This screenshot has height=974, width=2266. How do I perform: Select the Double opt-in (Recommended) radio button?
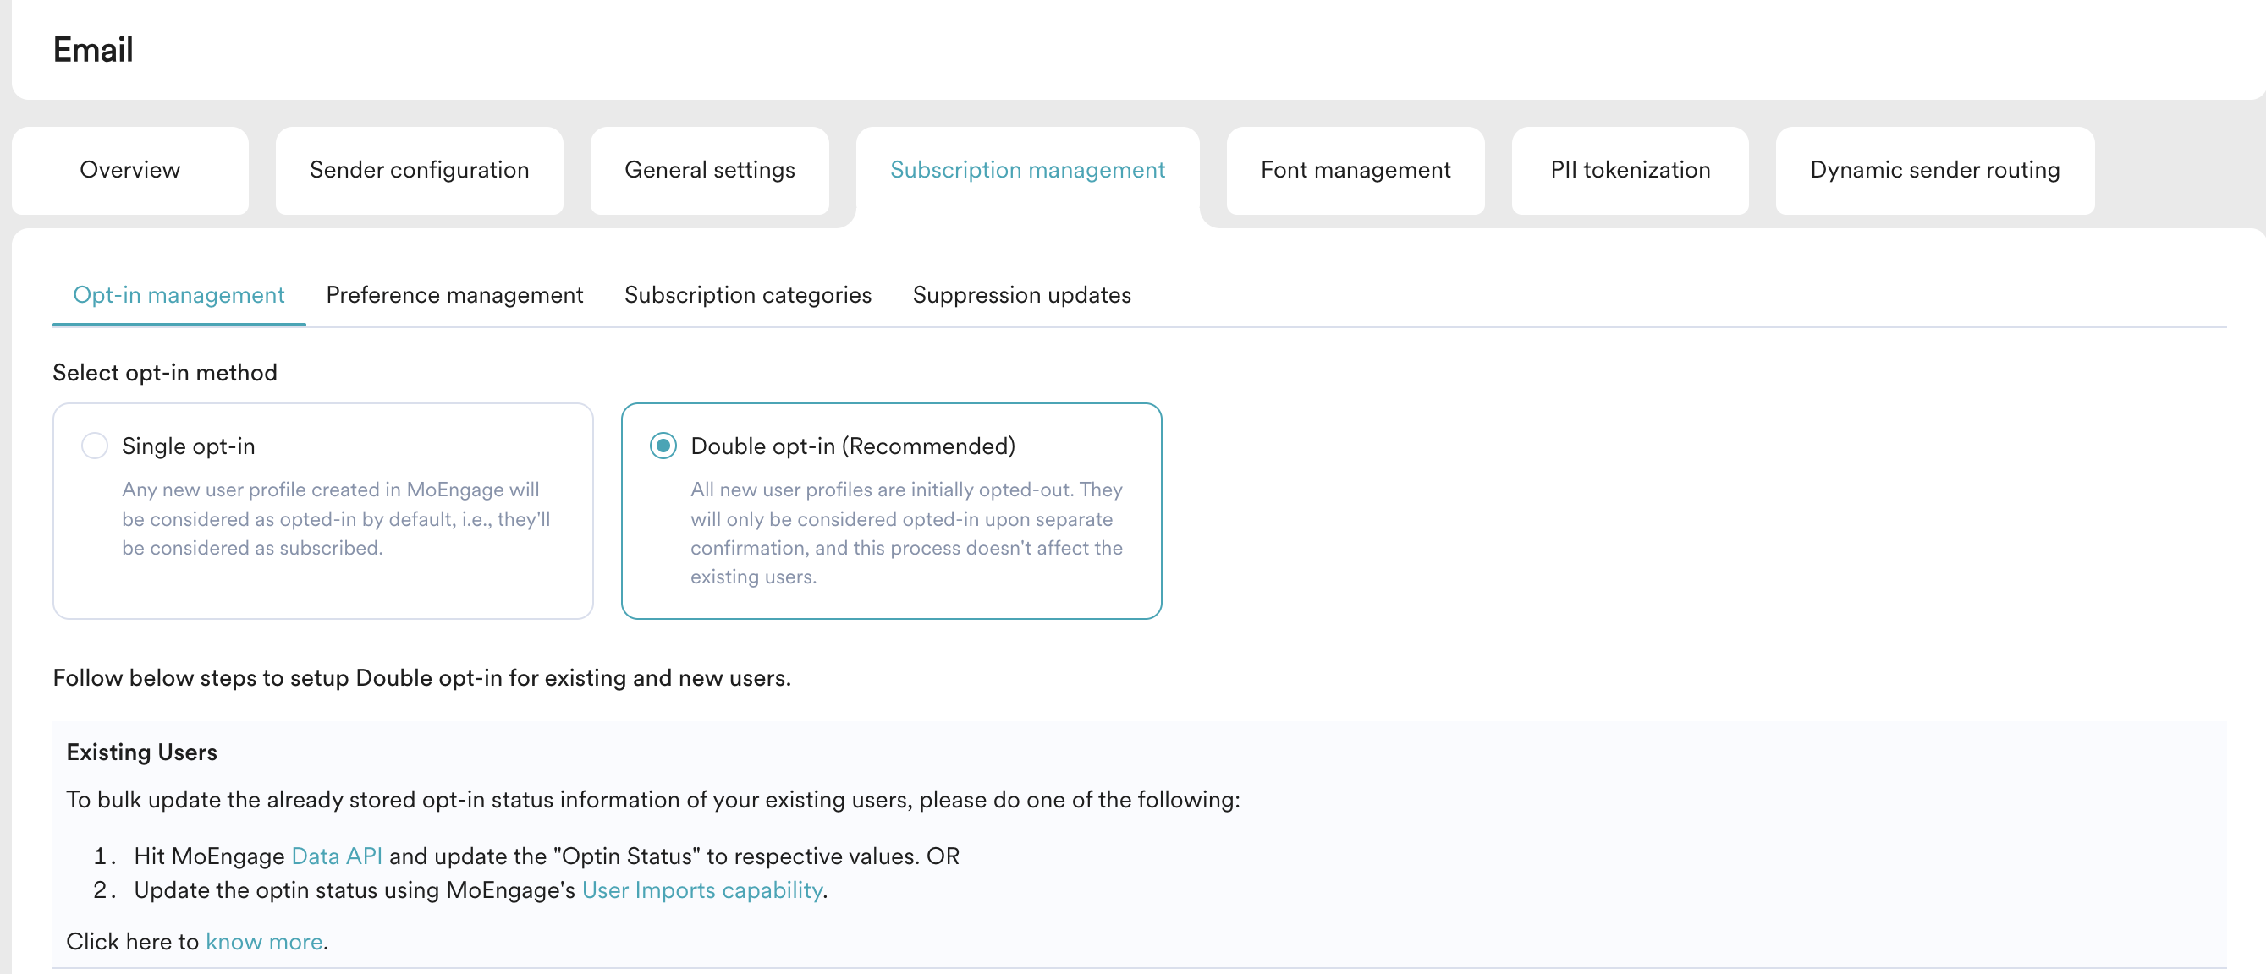pyautogui.click(x=663, y=446)
